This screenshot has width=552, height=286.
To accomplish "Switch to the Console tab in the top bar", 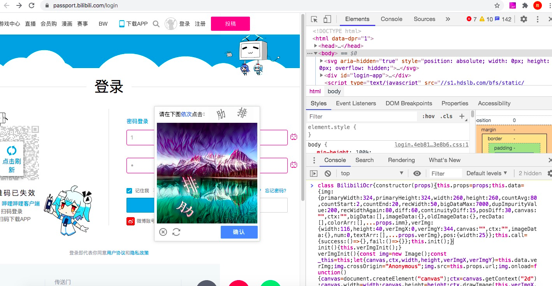I will [392, 19].
